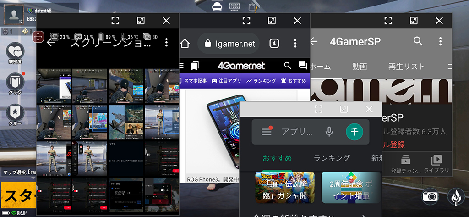469x217 pixels.
Task: Open Chrome's three-dot overflow menu
Action: click(x=295, y=44)
